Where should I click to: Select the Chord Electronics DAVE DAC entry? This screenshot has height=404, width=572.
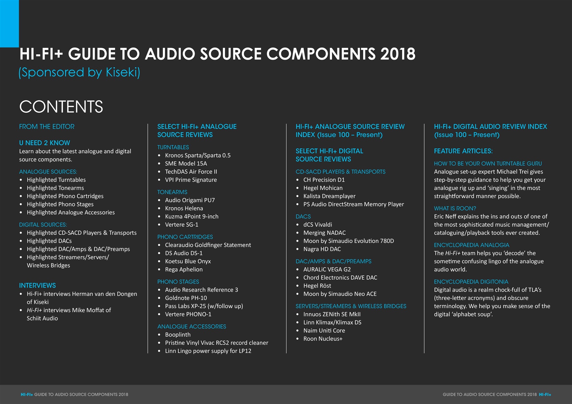340,277
